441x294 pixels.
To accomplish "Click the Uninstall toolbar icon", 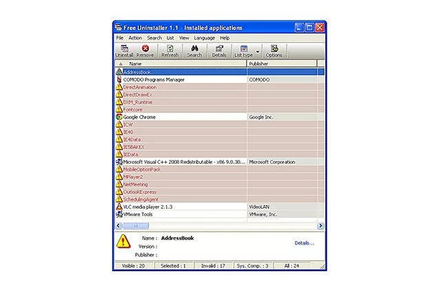I will tap(124, 49).
